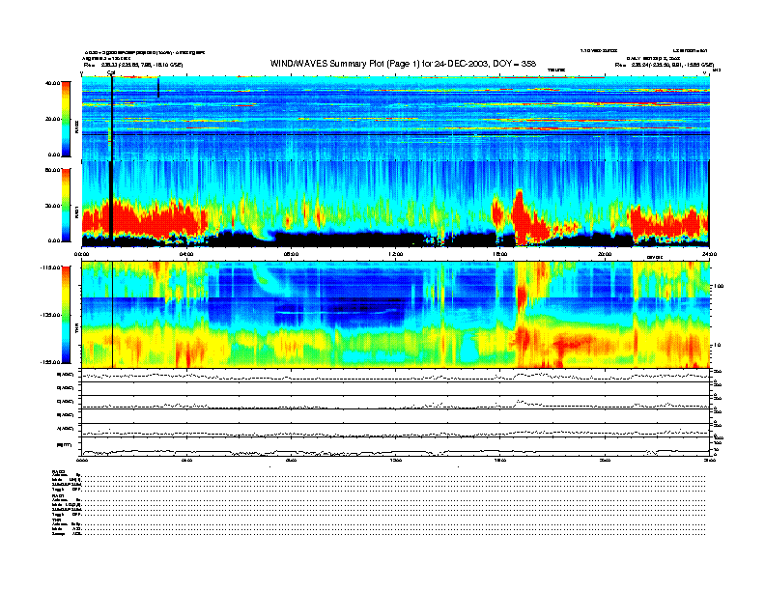This screenshot has width=765, height=591.
Task: Click the 16:00 label on the bottom line-plot axis
Action: 500,460
